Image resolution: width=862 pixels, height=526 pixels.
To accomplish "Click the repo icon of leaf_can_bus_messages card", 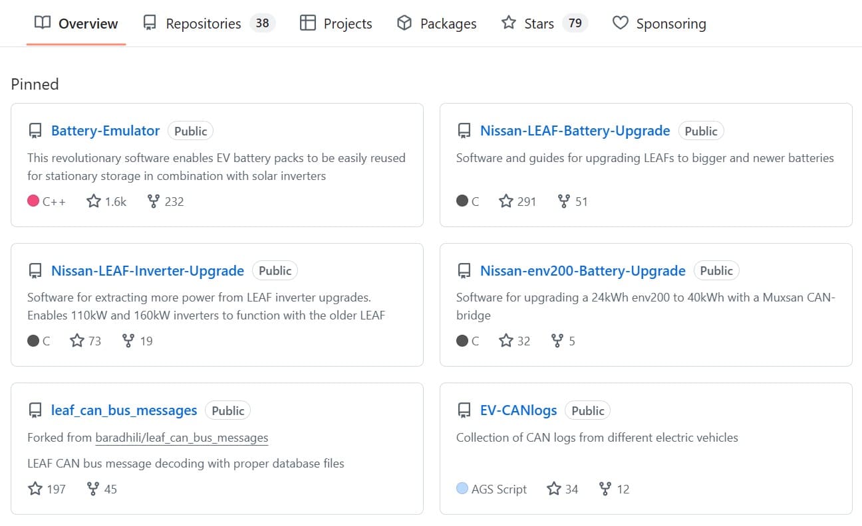I will [x=35, y=411].
